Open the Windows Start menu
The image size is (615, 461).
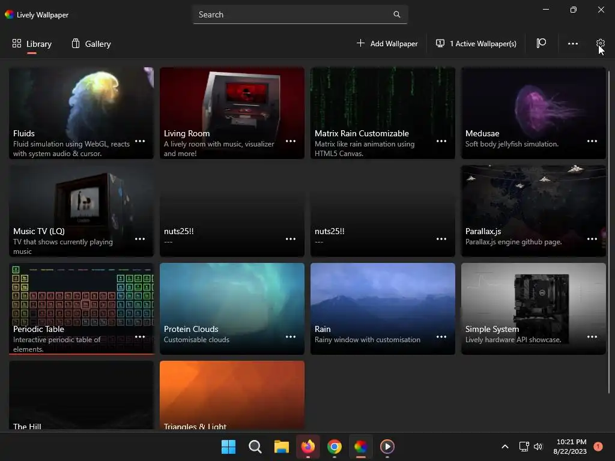click(x=228, y=447)
